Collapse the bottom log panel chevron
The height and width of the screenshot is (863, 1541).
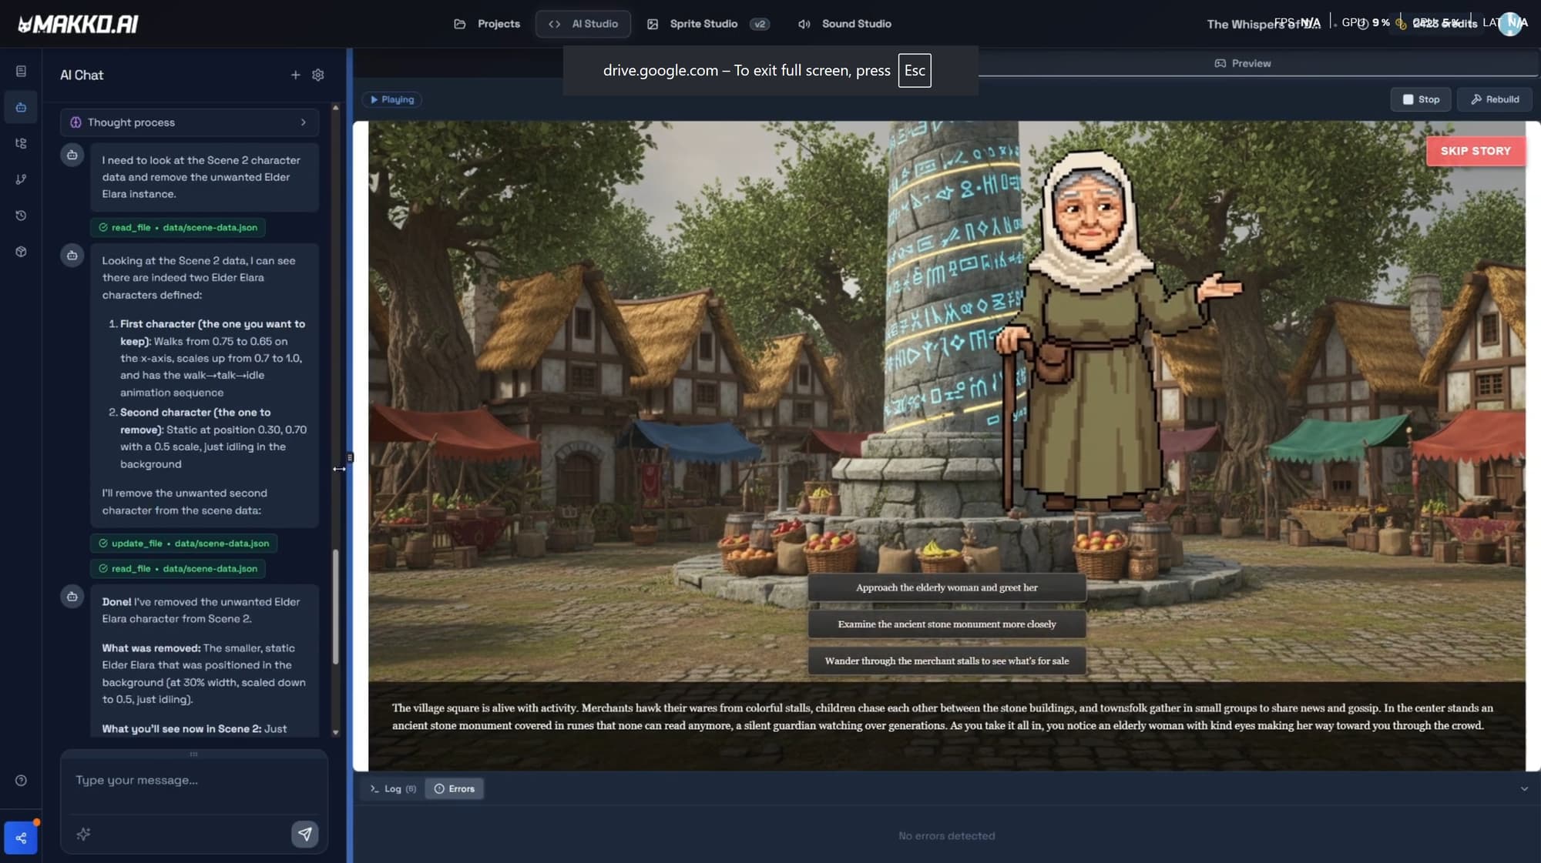click(x=1523, y=789)
